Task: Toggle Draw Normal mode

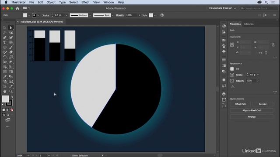Action: point(3,115)
